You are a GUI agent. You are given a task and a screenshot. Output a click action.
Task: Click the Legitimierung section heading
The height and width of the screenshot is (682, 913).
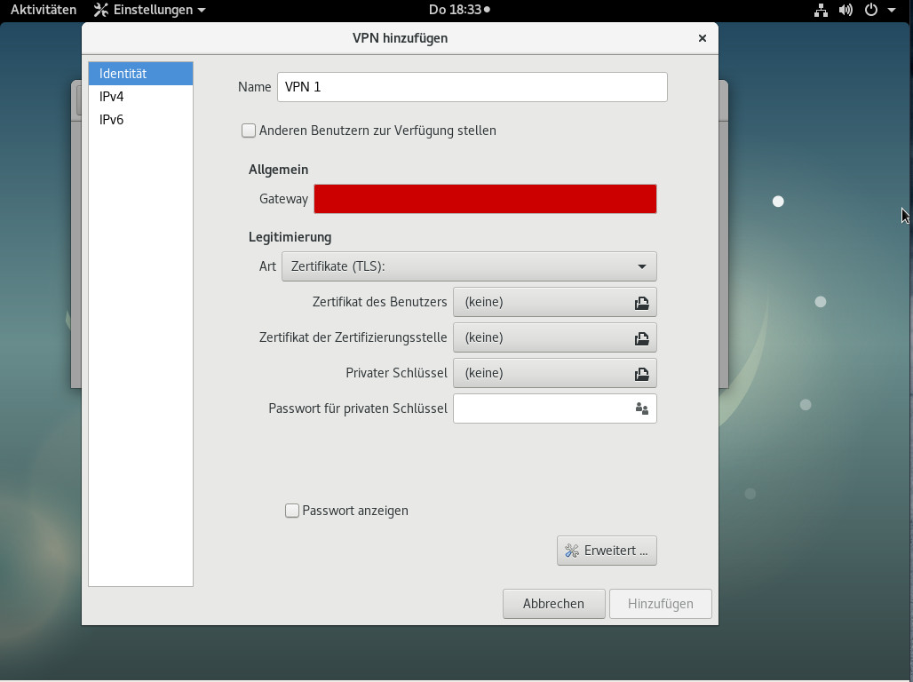[x=290, y=238]
